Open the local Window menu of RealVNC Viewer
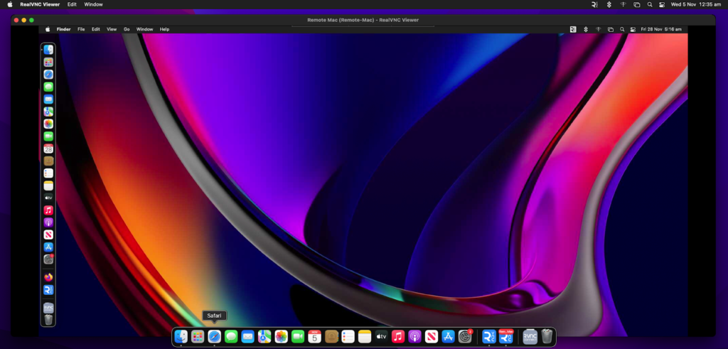728x349 pixels. [x=93, y=4]
